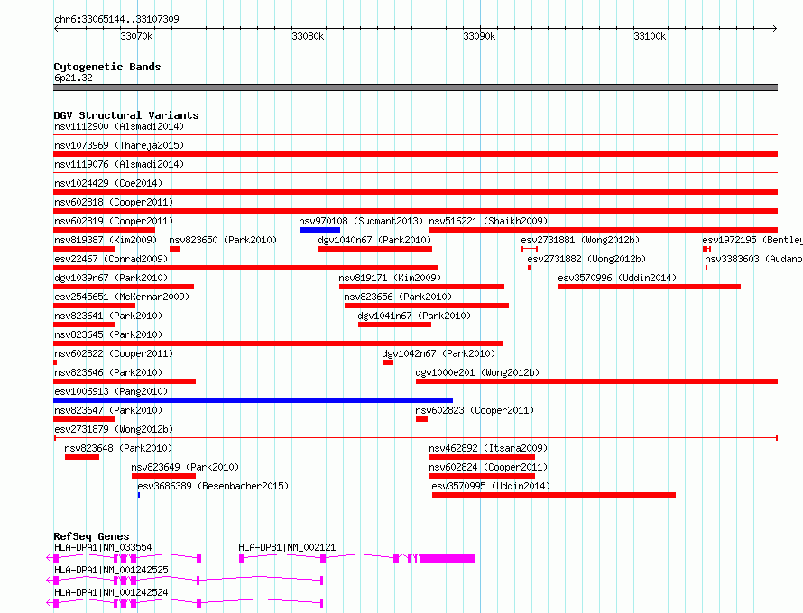Click the large HLA-DPB1 terminal exon block

coord(448,558)
